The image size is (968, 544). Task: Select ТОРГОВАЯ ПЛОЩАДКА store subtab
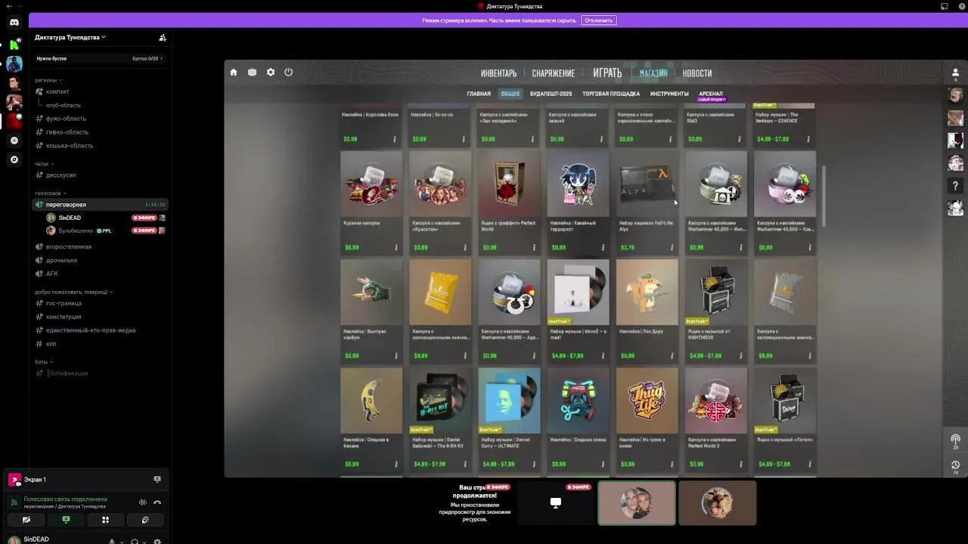pos(611,94)
